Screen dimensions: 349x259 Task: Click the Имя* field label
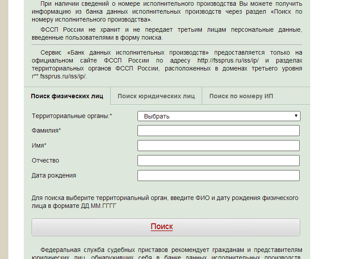[x=39, y=145]
